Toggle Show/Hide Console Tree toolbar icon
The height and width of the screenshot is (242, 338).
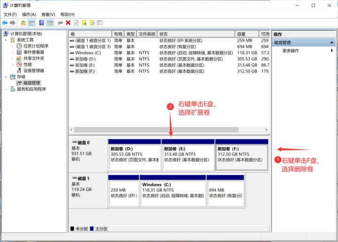click(32, 22)
